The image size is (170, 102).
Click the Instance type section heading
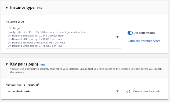[22, 8]
